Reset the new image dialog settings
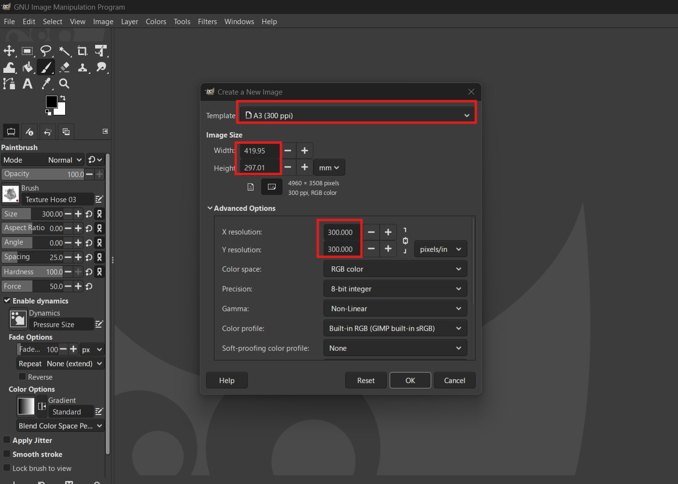Image resolution: width=678 pixels, height=484 pixels. [366, 380]
